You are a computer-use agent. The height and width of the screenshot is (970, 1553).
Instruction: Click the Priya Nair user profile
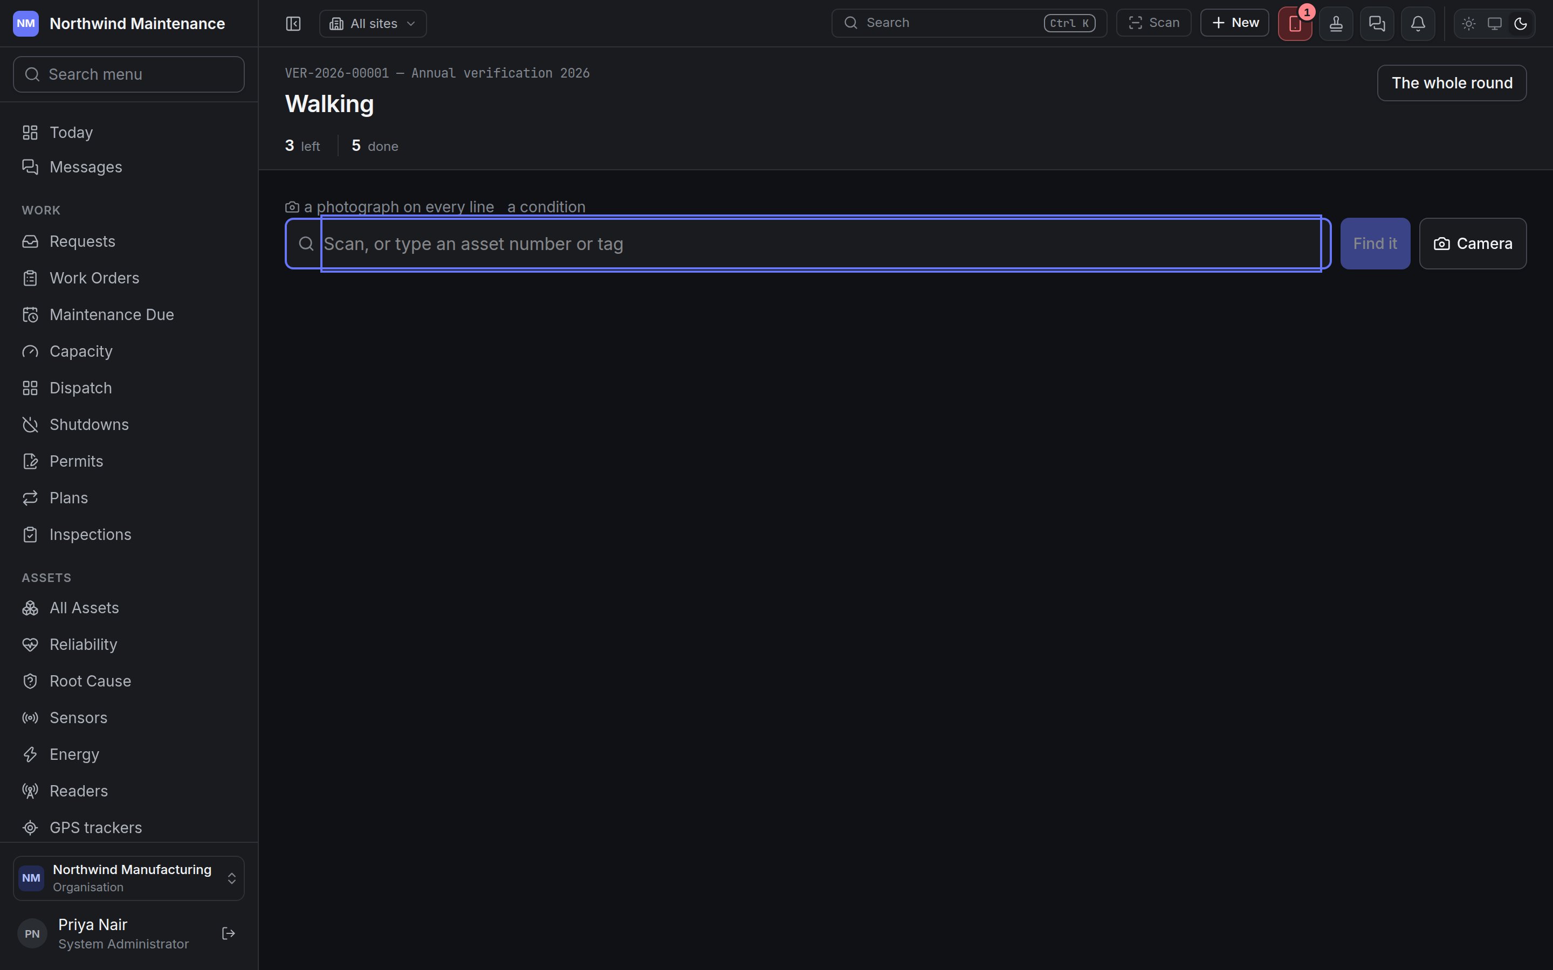[104, 933]
